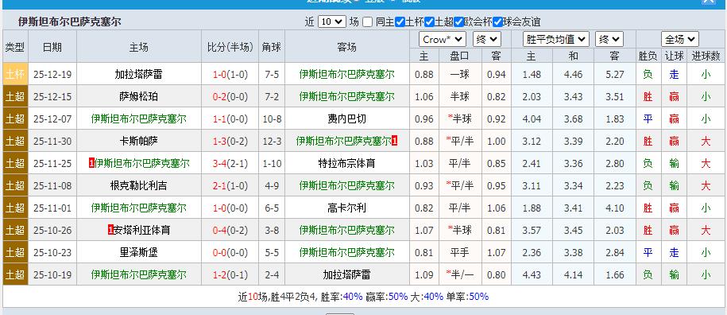This screenshot has height=315, width=727.
Task: Click score 0-4(0-2) on 25-10-26
Action: click(230, 230)
